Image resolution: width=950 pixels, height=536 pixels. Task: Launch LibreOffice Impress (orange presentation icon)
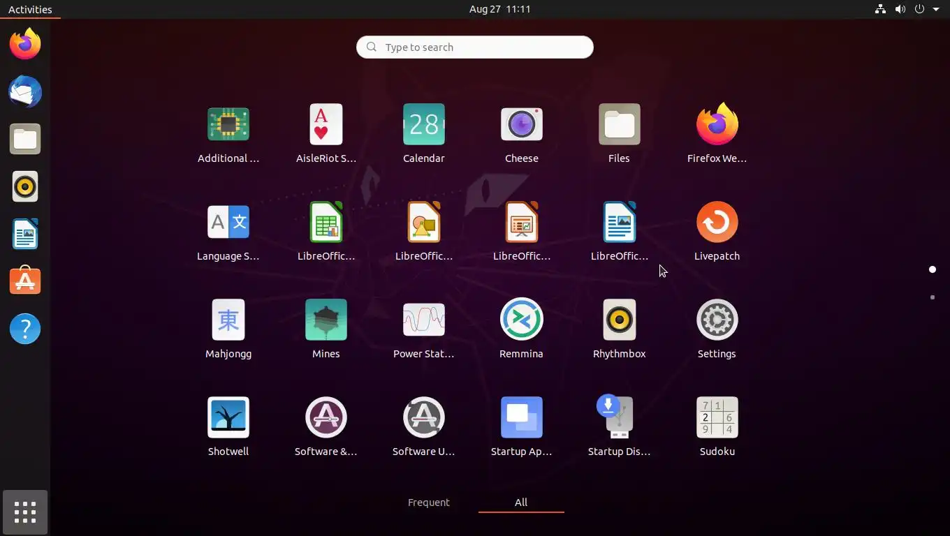click(522, 223)
